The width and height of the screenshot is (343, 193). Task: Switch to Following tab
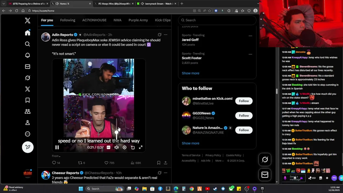pos(68,20)
